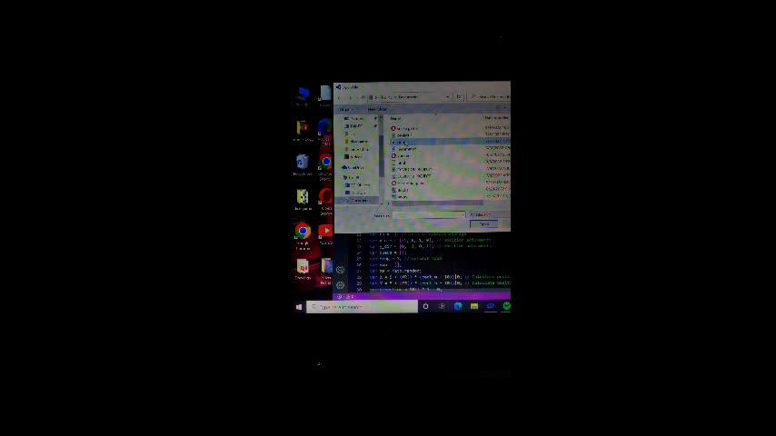Screen dimensions: 776x436
Task: Open the file type filter dropdown
Action: pyautogui.click(x=489, y=214)
